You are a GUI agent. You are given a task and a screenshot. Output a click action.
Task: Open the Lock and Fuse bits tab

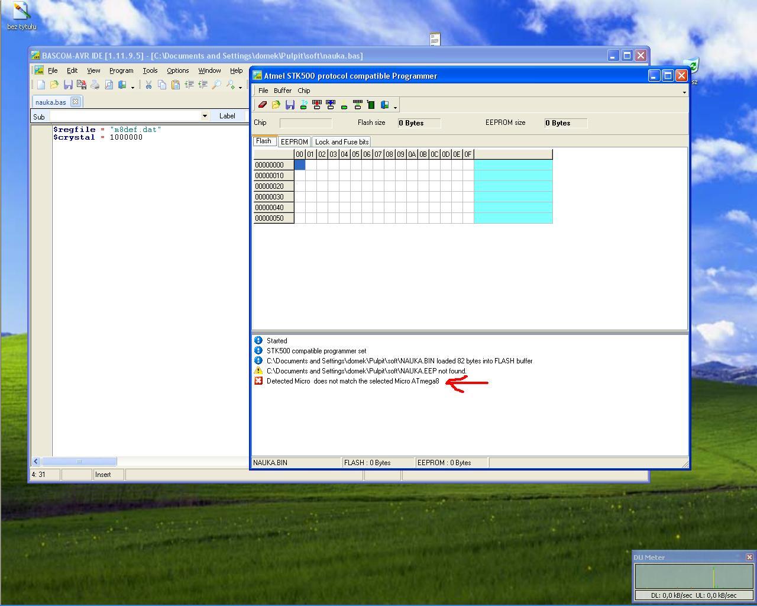342,142
